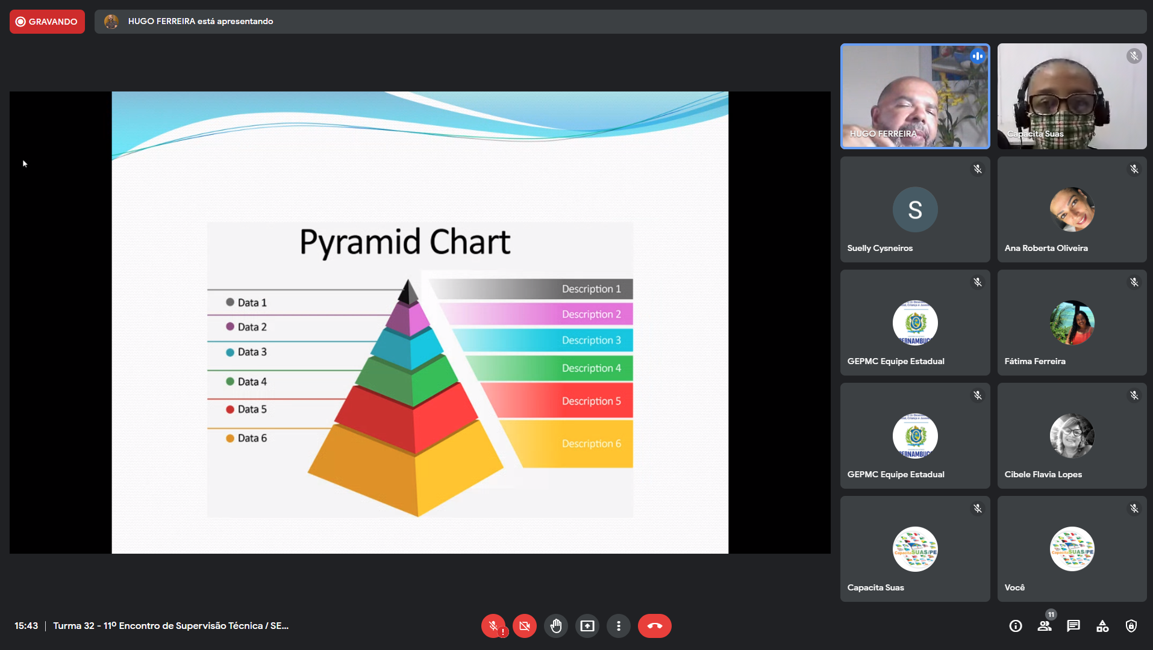Click the muted mic icon on Fátima Ferreira tile
Viewport: 1153px width, 650px height.
coord(1134,282)
